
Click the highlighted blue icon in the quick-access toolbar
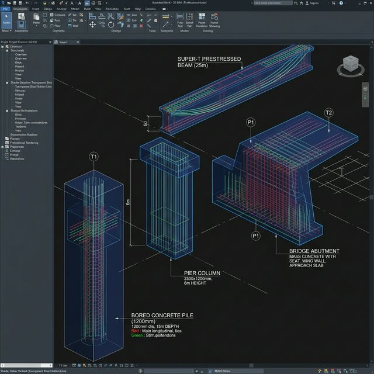click(87, 3)
